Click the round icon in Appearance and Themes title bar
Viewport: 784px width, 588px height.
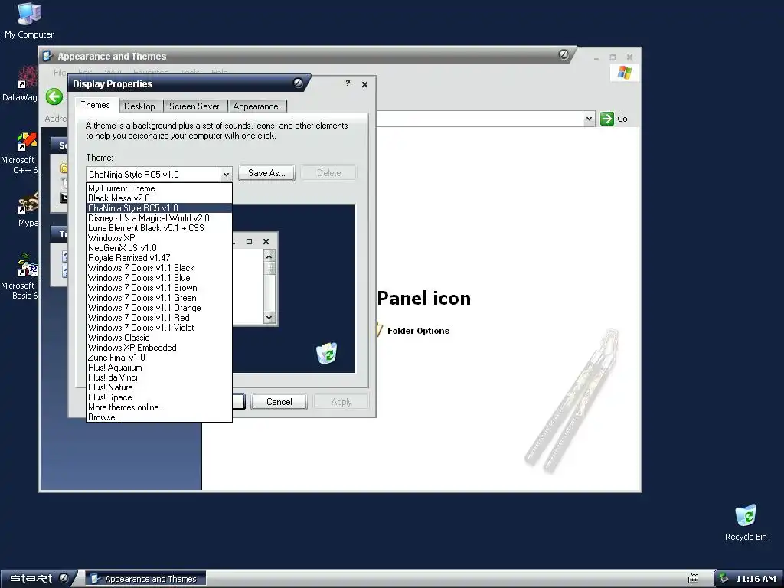(x=563, y=54)
